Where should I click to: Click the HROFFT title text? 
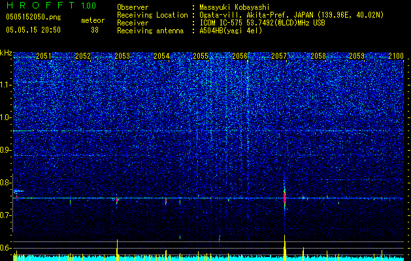41,5
